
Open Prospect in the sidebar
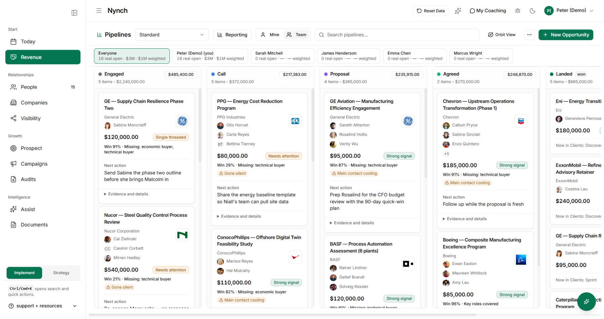(x=43, y=148)
